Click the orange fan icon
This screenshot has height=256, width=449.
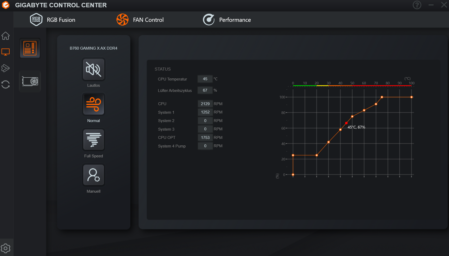click(122, 19)
